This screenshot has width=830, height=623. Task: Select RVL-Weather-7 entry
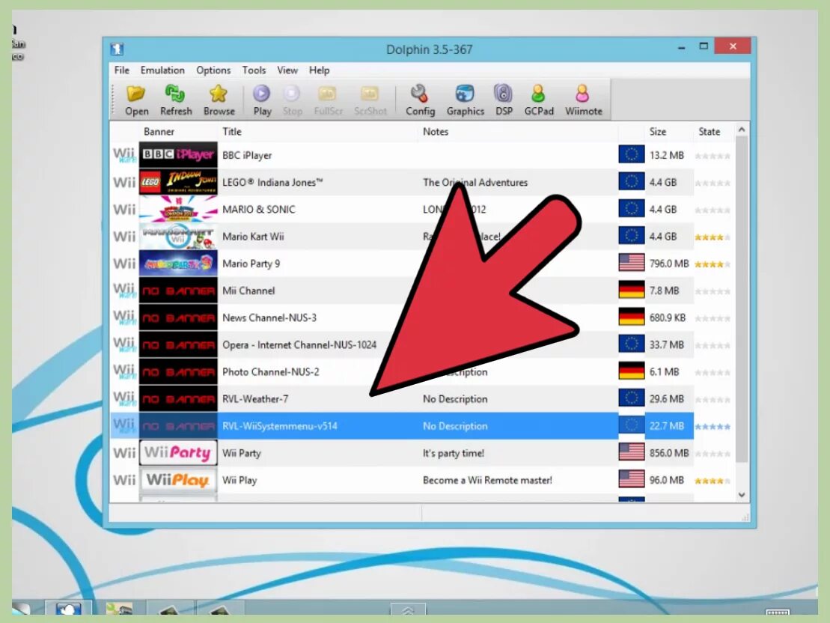(x=256, y=399)
